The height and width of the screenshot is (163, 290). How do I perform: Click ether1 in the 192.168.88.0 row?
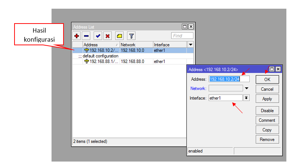click(x=159, y=62)
